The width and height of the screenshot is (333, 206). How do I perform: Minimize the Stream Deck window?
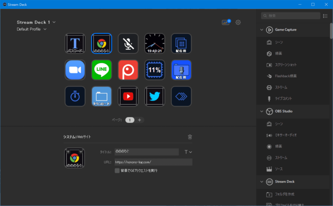pos(300,5)
